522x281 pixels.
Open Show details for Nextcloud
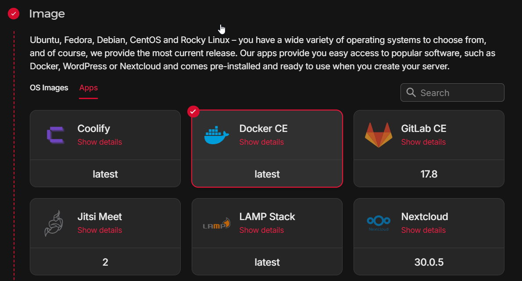point(423,230)
